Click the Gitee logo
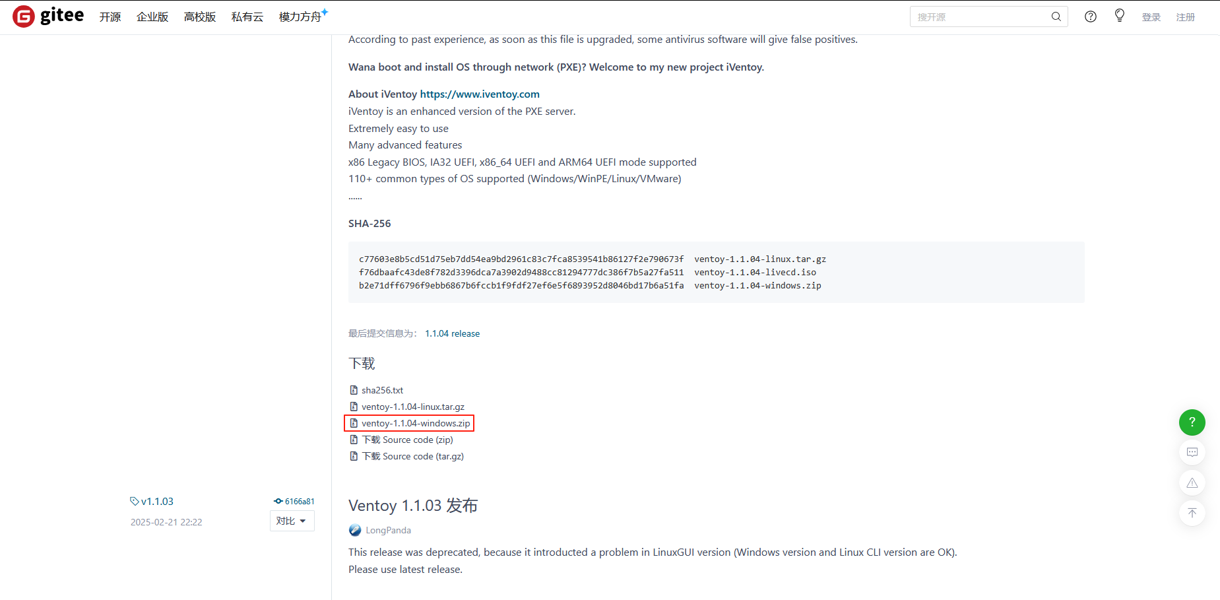The height and width of the screenshot is (600, 1220). point(48,16)
